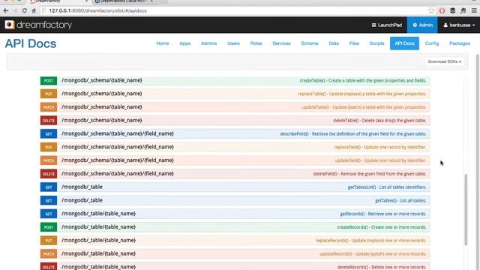Switch to the second DreamFactory Cloud browser tab
The height and width of the screenshot is (270, 480).
tap(124, 1)
